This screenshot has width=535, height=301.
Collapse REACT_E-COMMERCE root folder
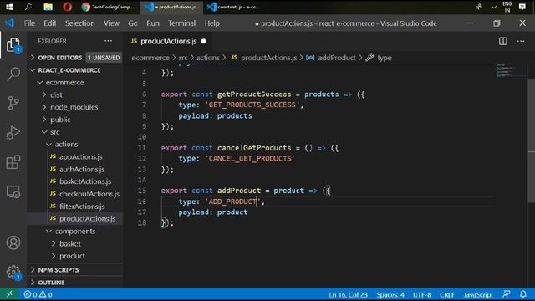[74, 70]
